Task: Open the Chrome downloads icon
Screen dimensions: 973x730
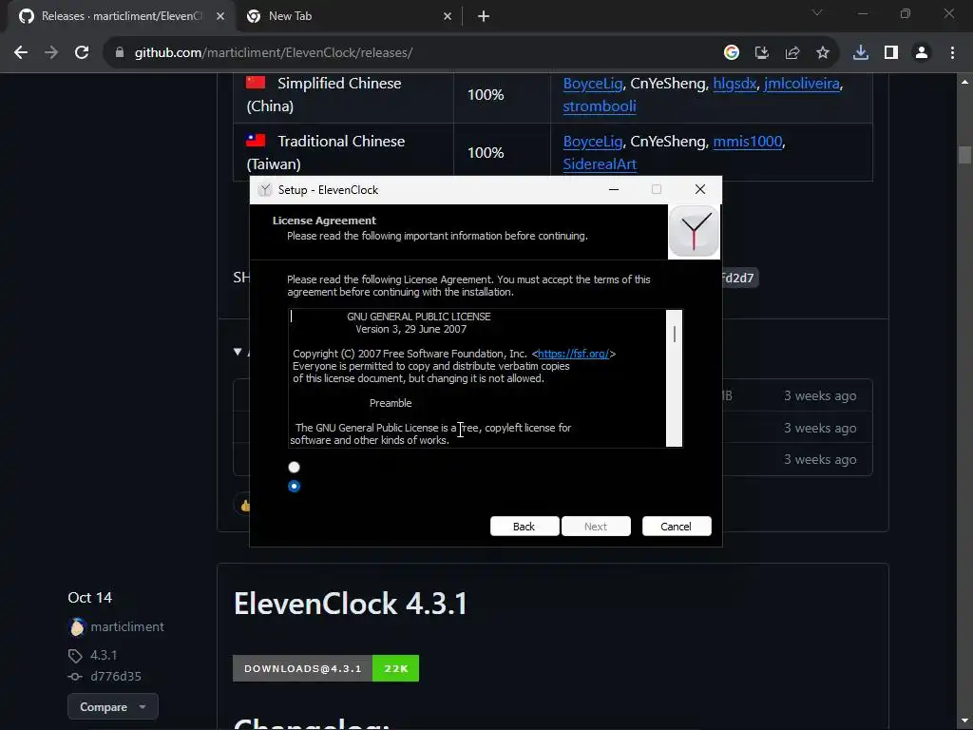Action: pos(860,53)
